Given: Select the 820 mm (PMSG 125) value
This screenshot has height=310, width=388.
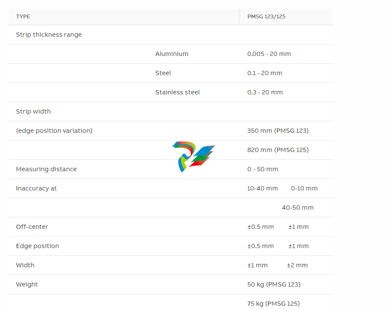Looking at the screenshot, I should point(278,150).
